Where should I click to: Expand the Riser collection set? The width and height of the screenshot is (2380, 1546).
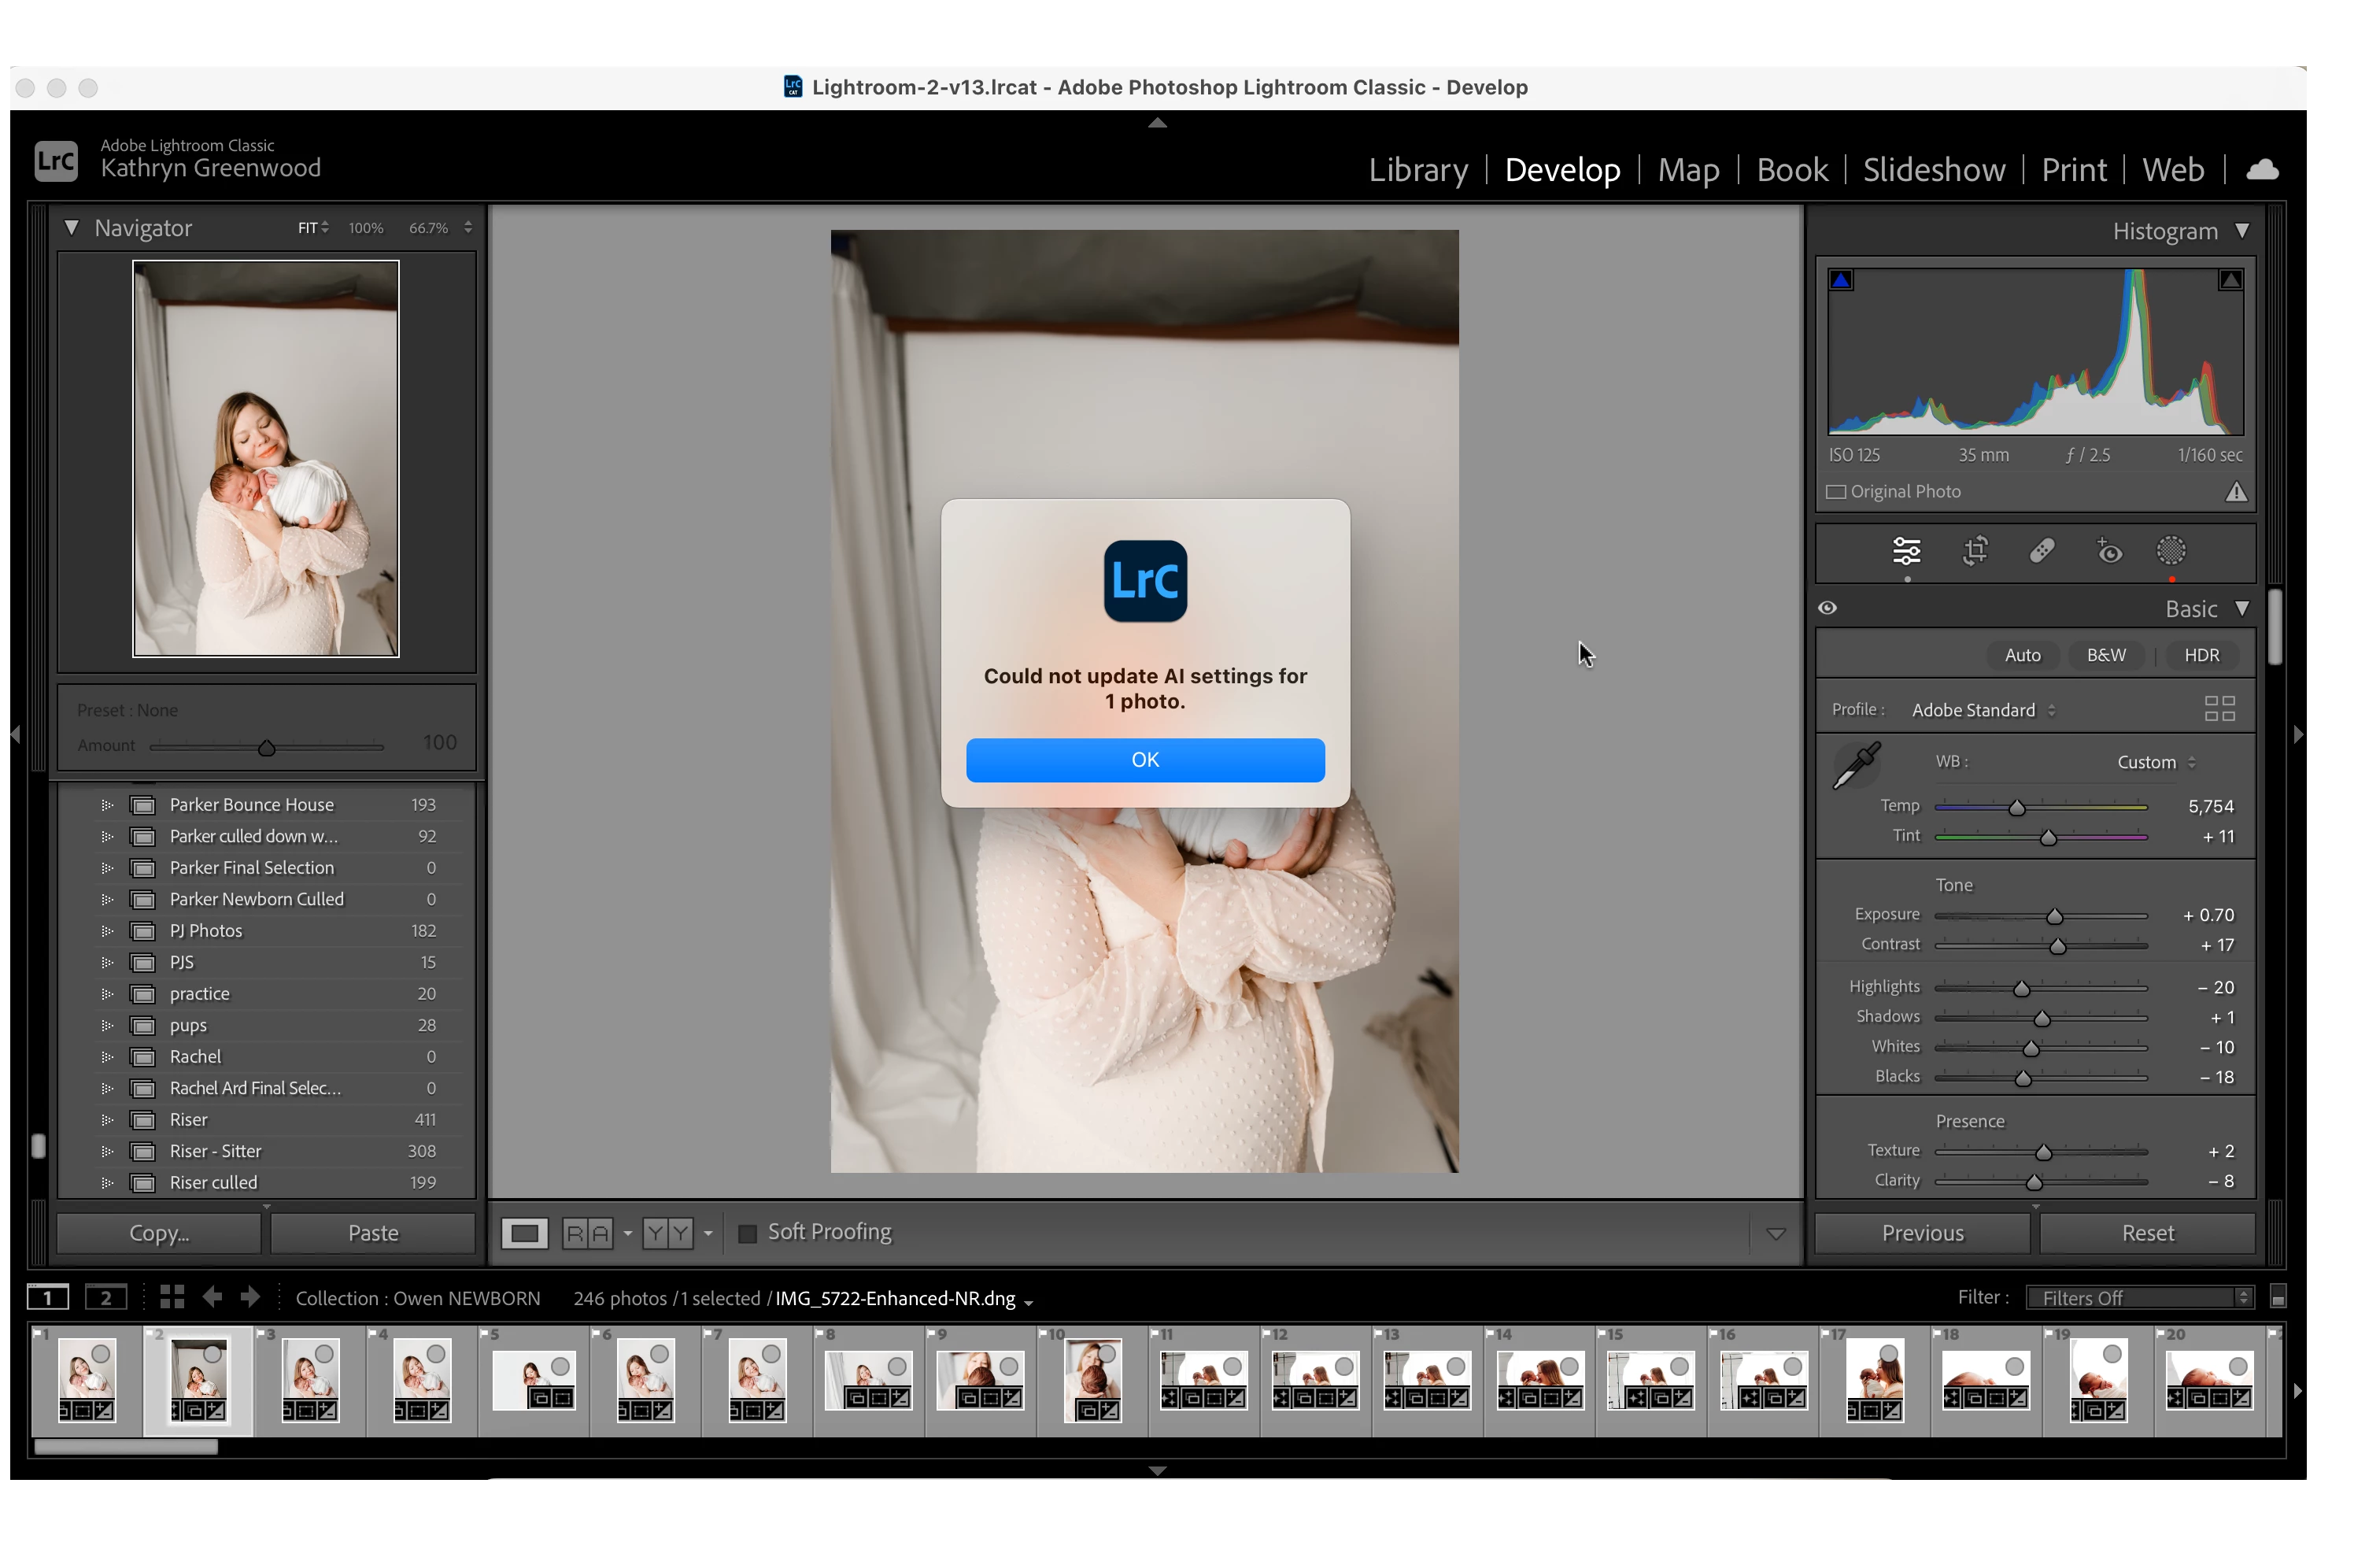pyautogui.click(x=107, y=1120)
